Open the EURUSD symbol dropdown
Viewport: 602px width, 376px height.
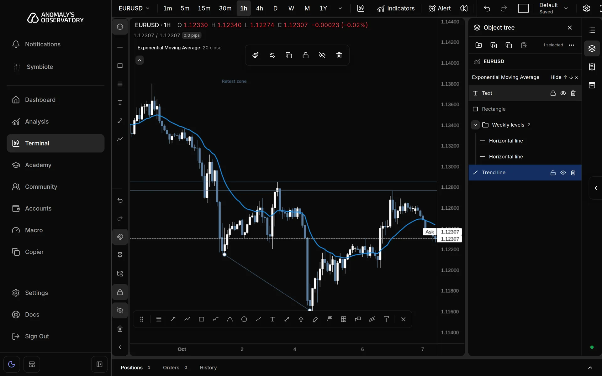coord(134,8)
